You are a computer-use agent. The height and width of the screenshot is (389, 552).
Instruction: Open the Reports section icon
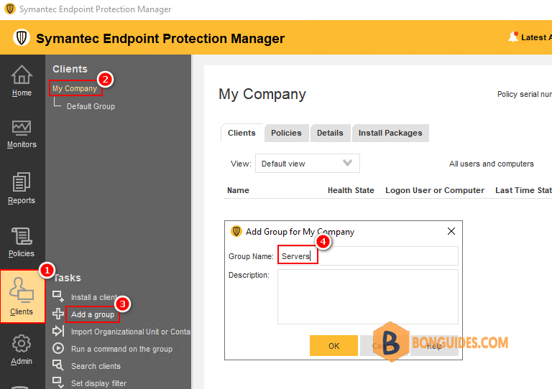(22, 182)
